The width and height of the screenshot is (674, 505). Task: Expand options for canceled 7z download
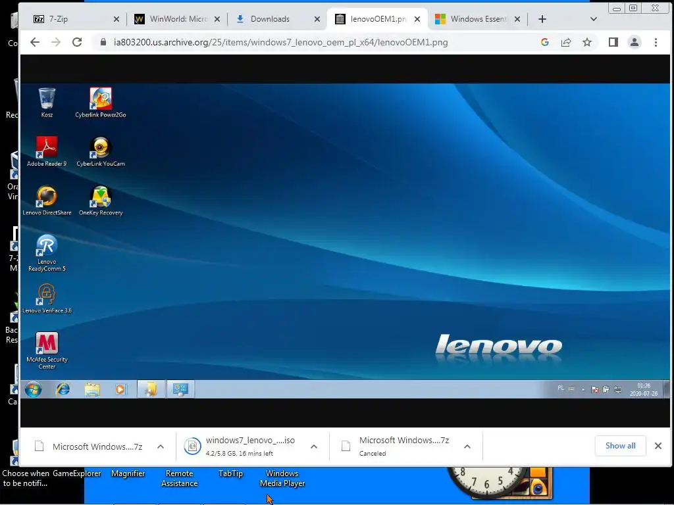(x=467, y=446)
